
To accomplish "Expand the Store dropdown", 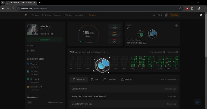I will point(93,15).
